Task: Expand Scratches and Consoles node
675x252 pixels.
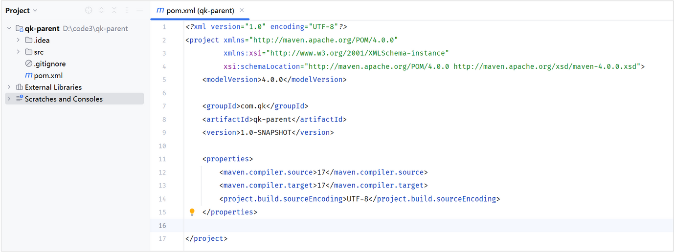Action: 9,99
